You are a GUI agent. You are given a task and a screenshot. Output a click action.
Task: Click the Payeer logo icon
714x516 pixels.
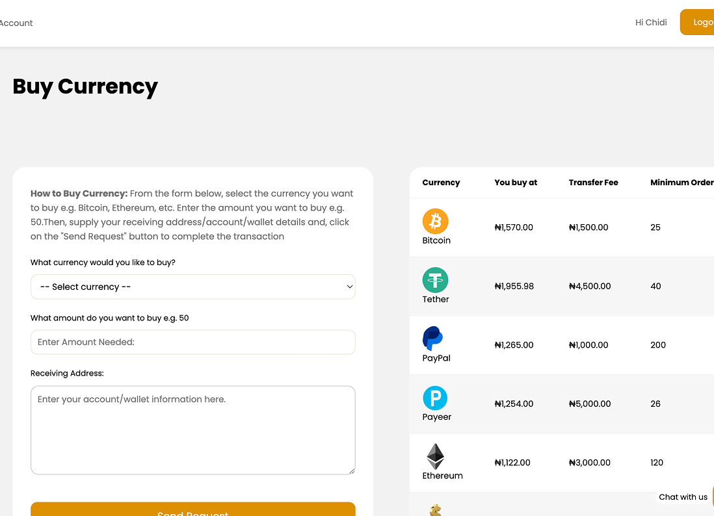click(x=435, y=398)
